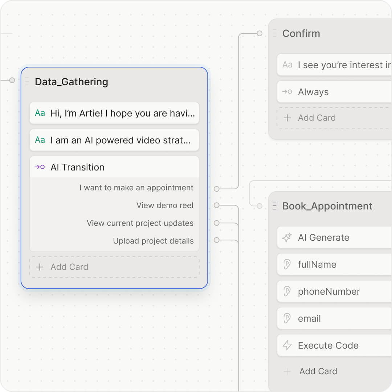This screenshot has height=392, width=392.
Task: Click the Aa icon on the AI strategist message card
Action: [40, 140]
